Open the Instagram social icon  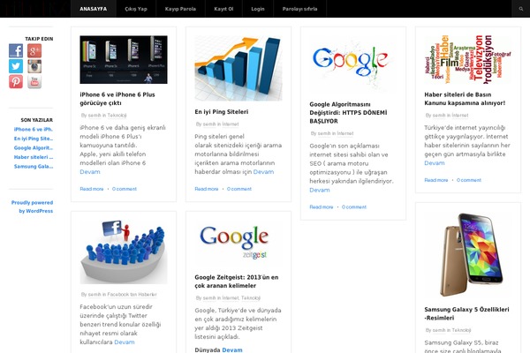34,66
